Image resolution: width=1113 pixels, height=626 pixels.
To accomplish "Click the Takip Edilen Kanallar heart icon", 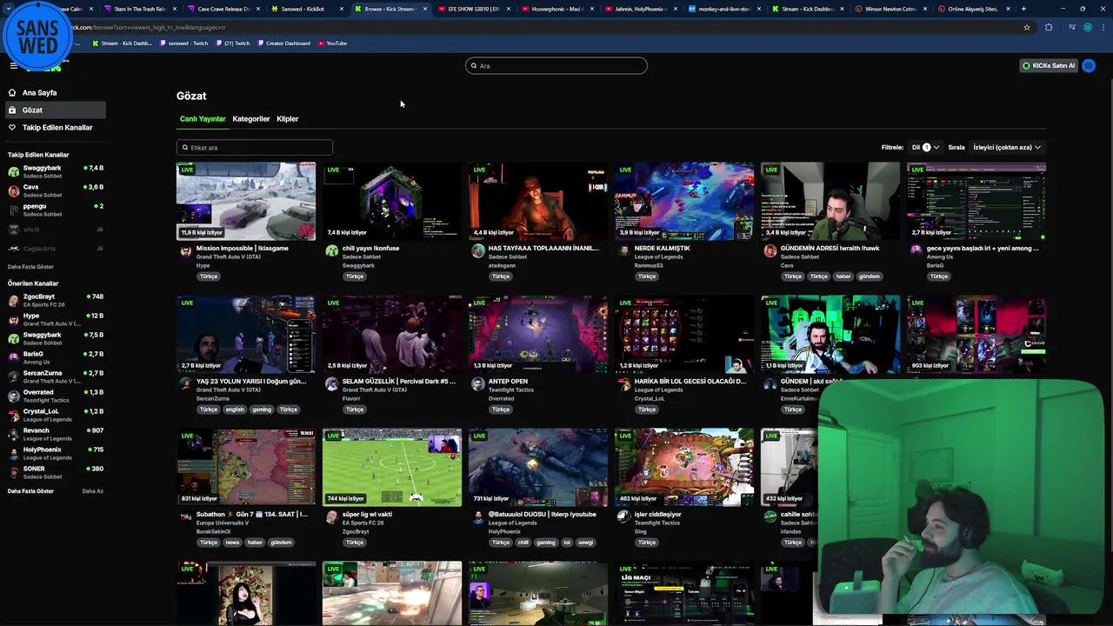I will pos(12,127).
